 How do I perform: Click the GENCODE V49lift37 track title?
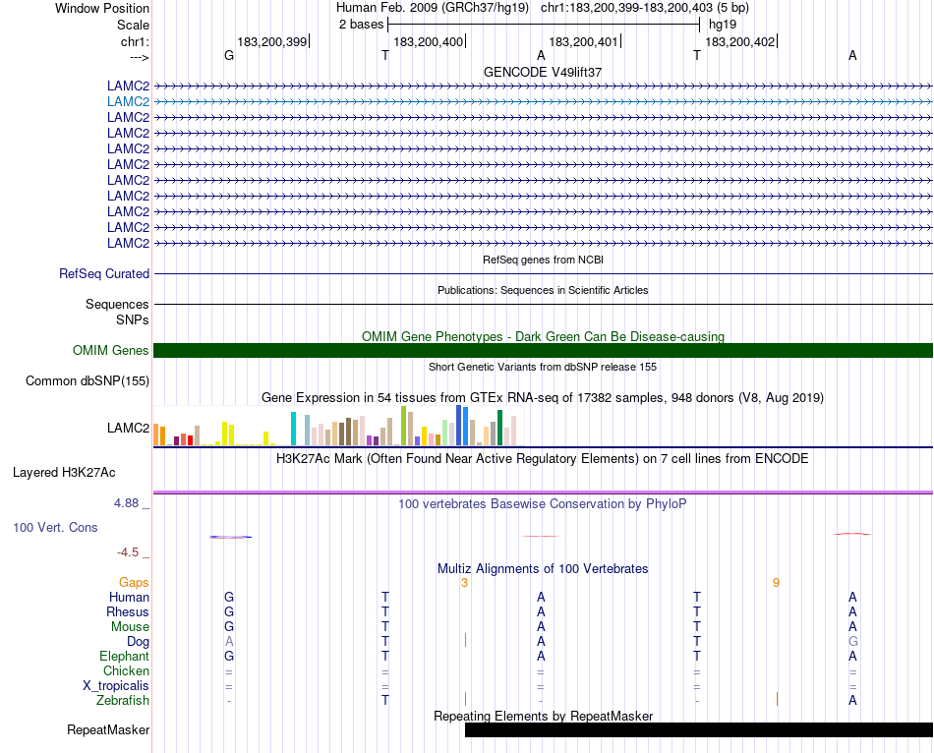click(x=543, y=72)
